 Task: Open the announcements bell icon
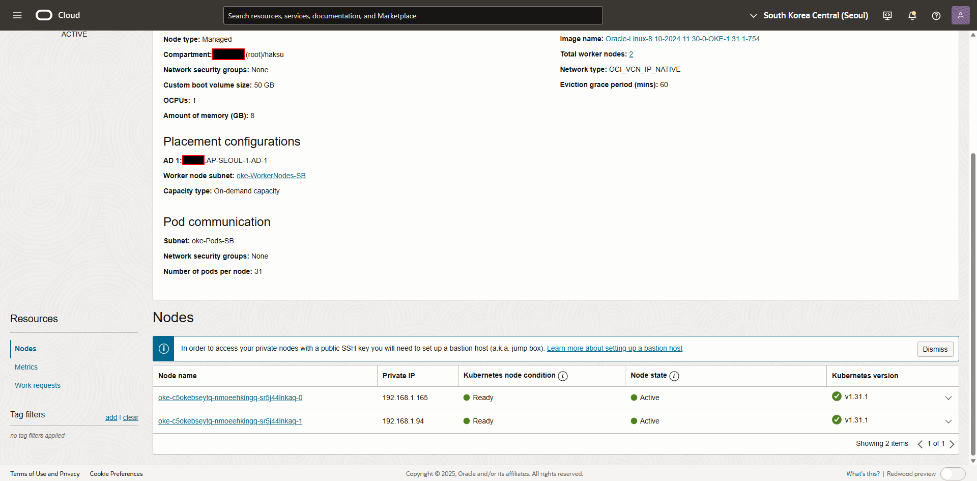pos(912,16)
